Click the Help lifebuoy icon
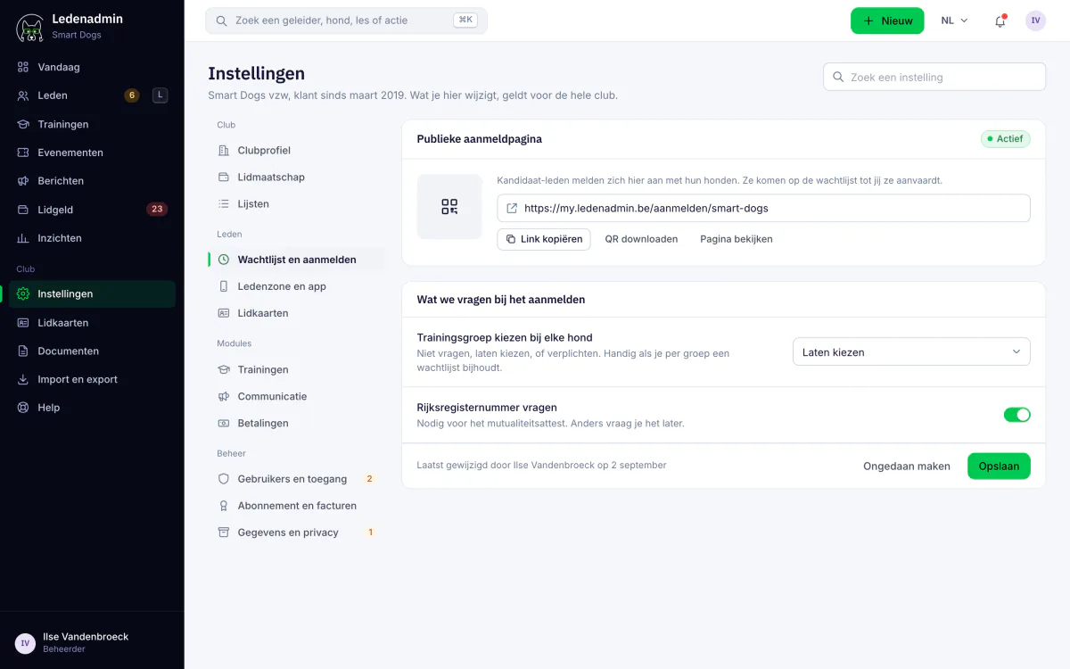Image resolution: width=1070 pixels, height=669 pixels. 23,408
